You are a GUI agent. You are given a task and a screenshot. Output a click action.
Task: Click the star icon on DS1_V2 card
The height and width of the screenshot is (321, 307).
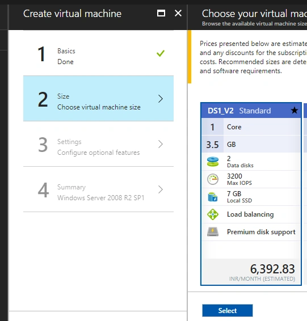point(295,111)
